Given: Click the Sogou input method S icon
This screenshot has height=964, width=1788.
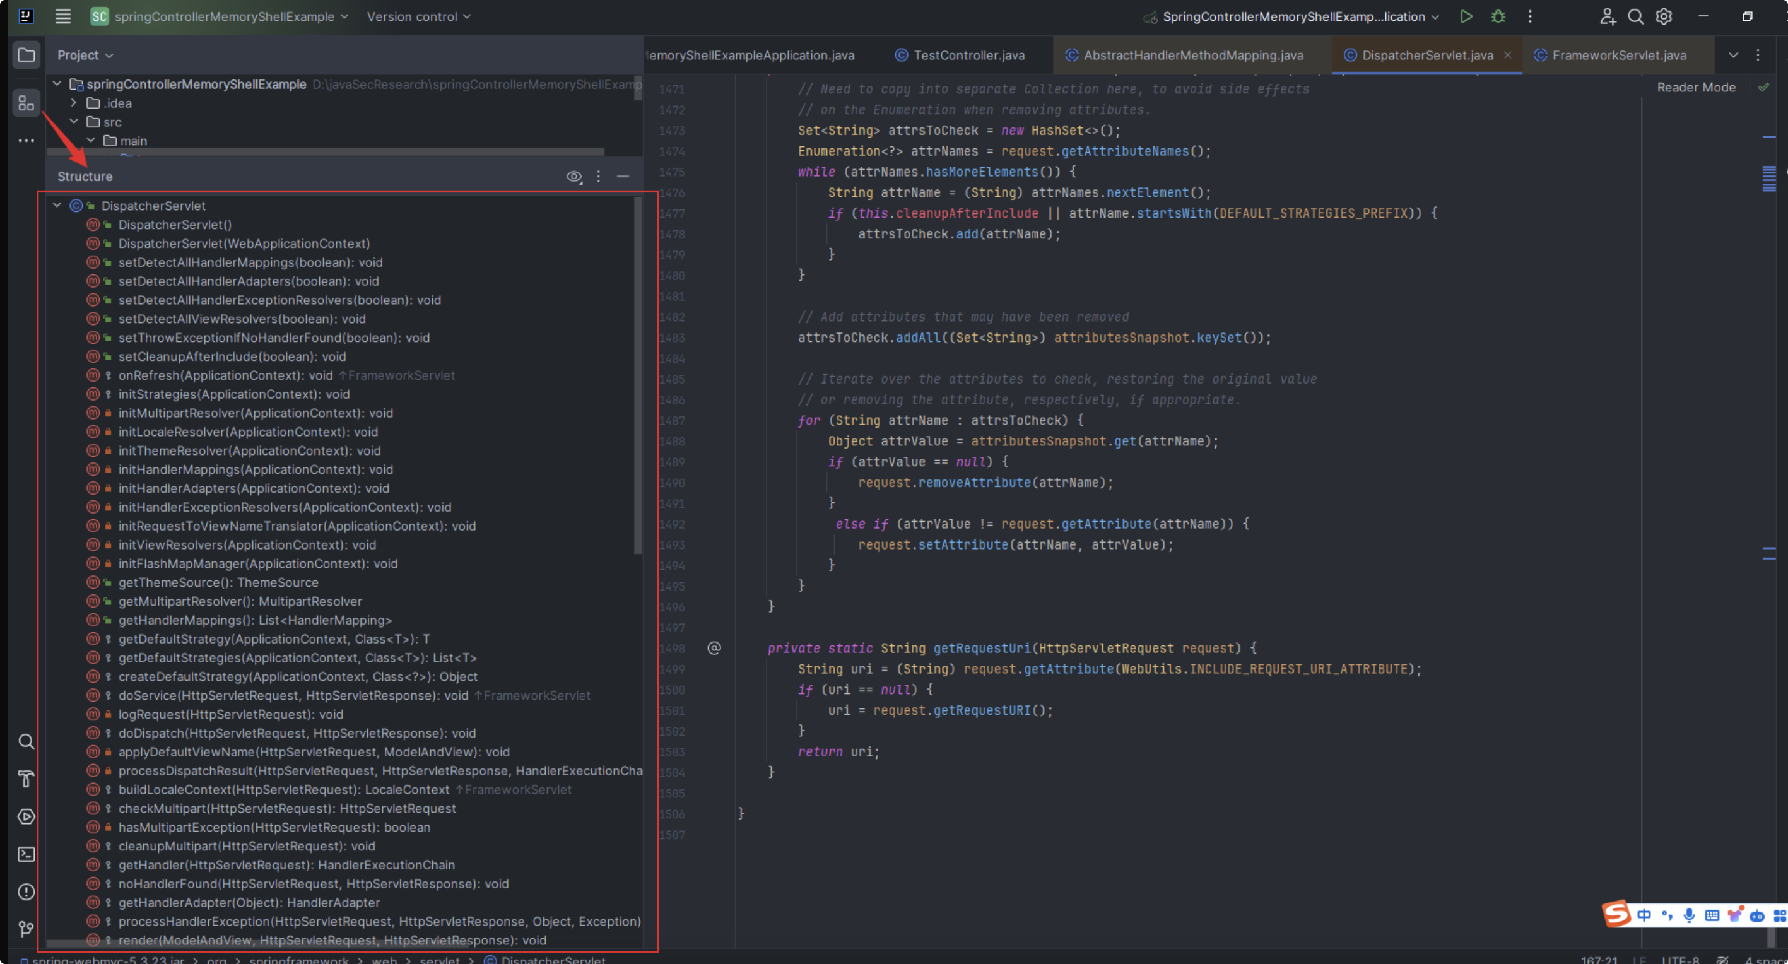Looking at the screenshot, I should pos(1616,914).
